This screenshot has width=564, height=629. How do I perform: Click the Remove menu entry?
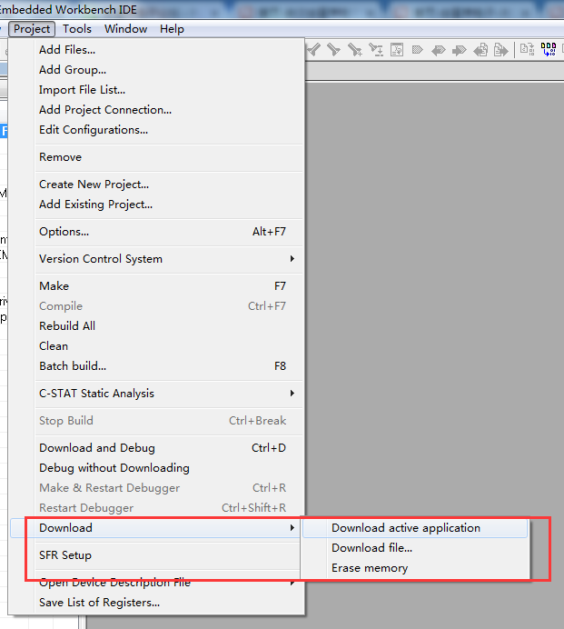click(156, 157)
